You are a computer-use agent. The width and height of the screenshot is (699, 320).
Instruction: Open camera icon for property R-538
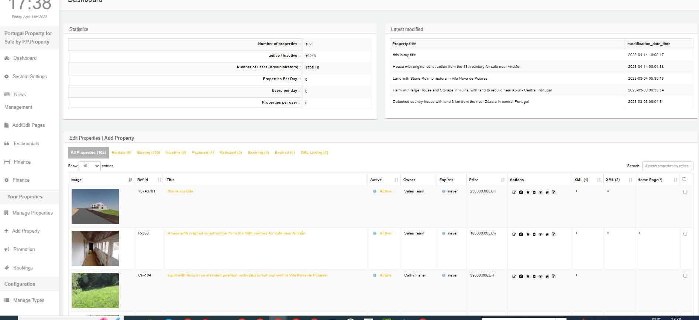(521, 234)
